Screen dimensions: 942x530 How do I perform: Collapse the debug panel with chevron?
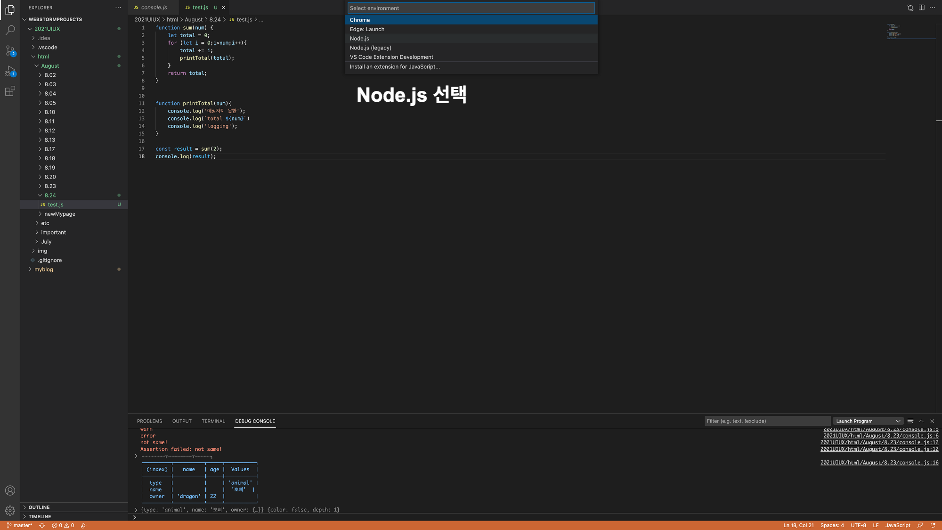pyautogui.click(x=921, y=421)
